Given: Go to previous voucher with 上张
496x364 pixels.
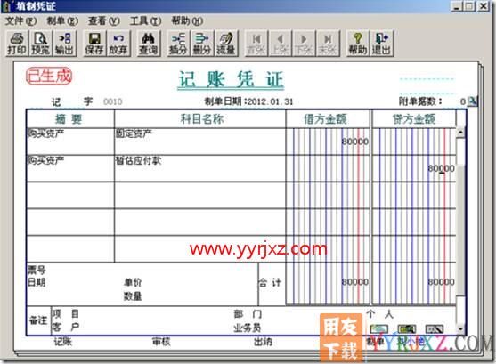Looking at the screenshot, I should (x=281, y=44).
